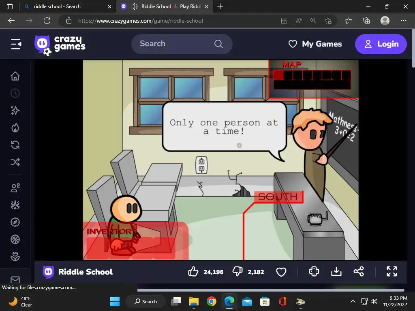
Task: Open a new browser tab
Action: [220, 6]
